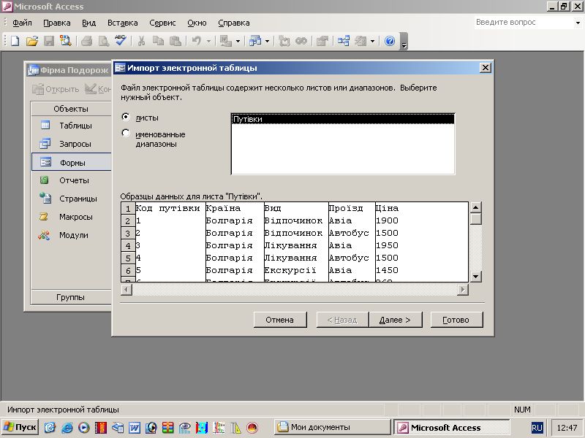The height and width of the screenshot is (438, 585).
Task: Open Microsoft Access Help question icon
Action: [390, 41]
